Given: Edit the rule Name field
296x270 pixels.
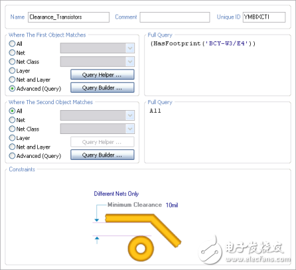Looking at the screenshot, I should 68,17.
